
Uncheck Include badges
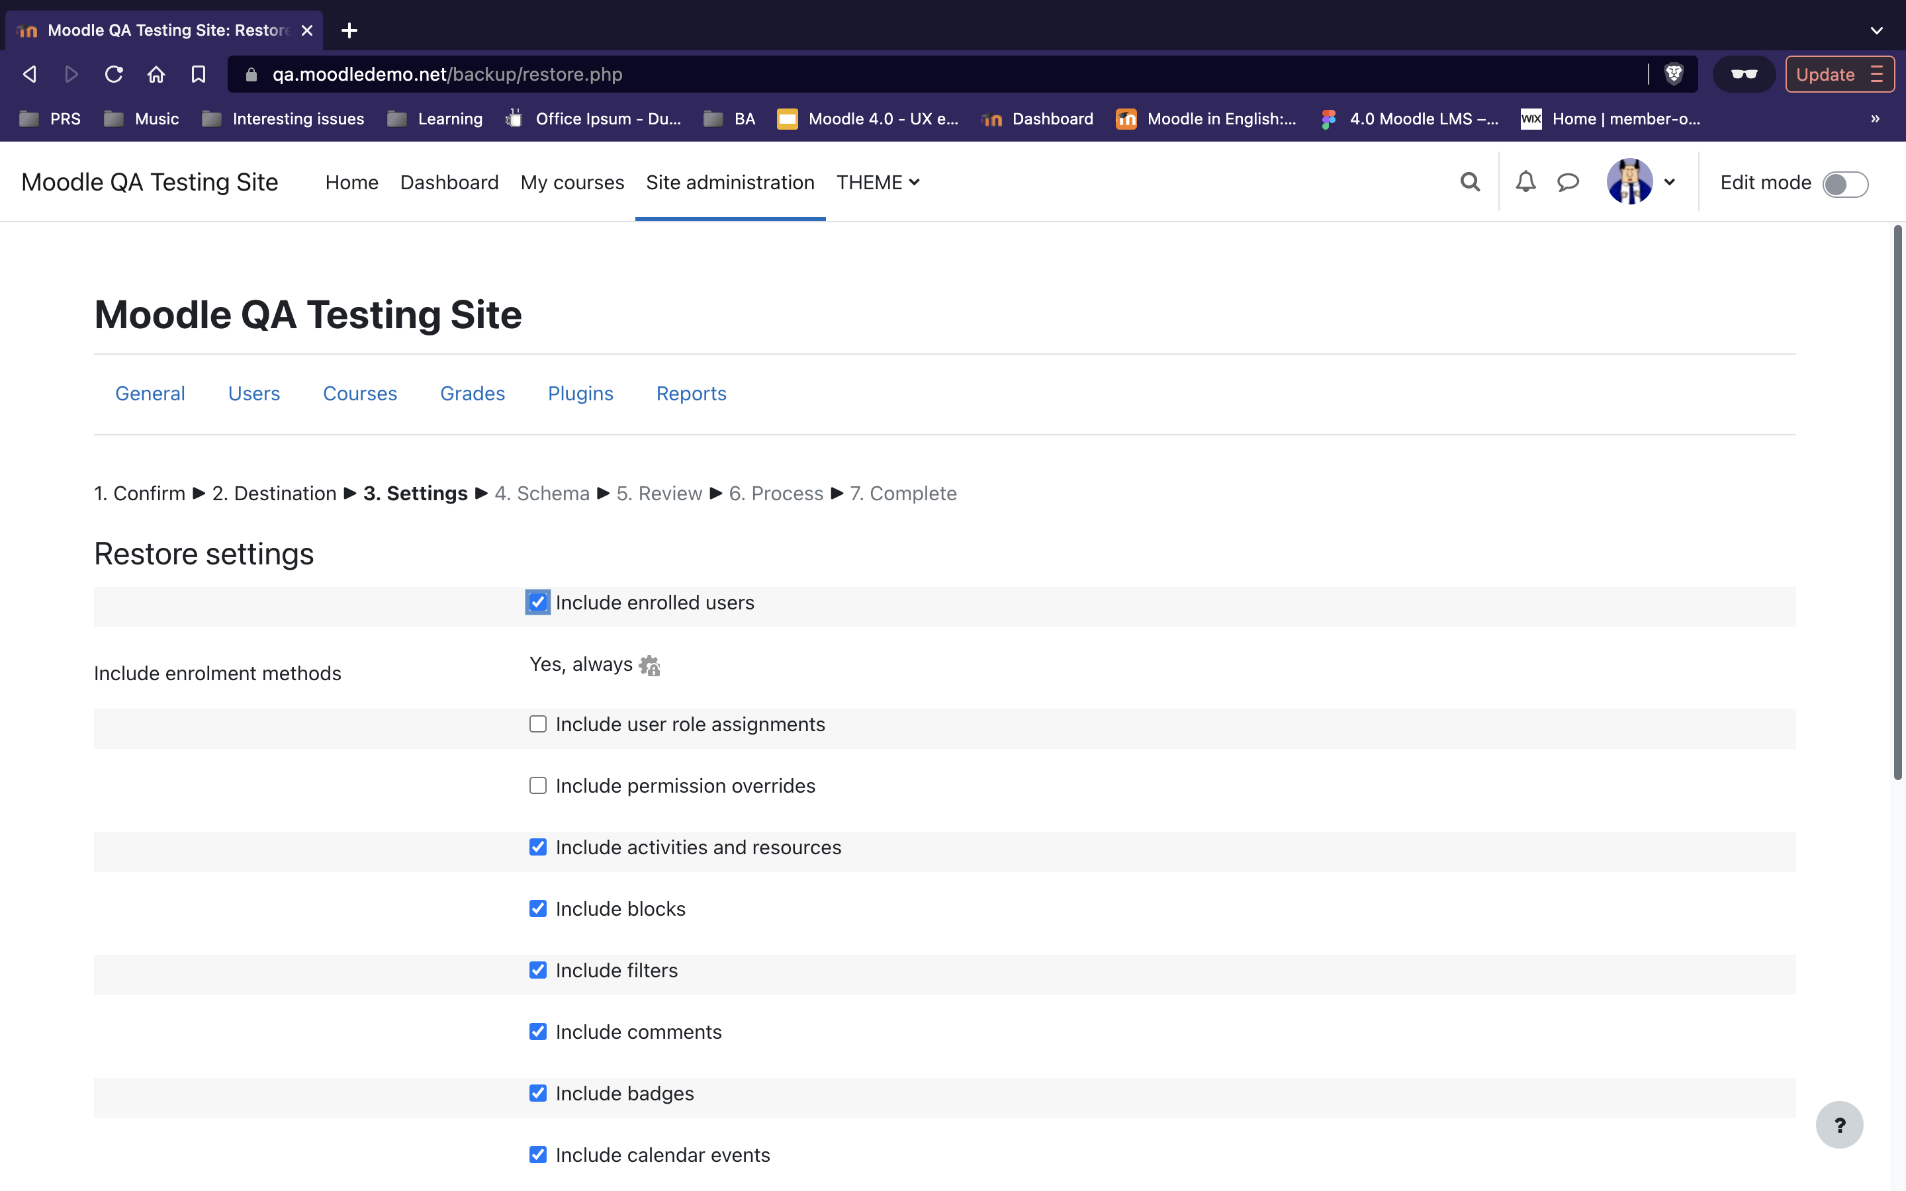pyautogui.click(x=538, y=1092)
